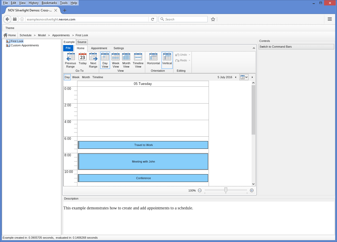Image resolution: width=337 pixels, height=242 pixels.
Task: Click the schedule scroll down arrow
Action: (x=253, y=184)
